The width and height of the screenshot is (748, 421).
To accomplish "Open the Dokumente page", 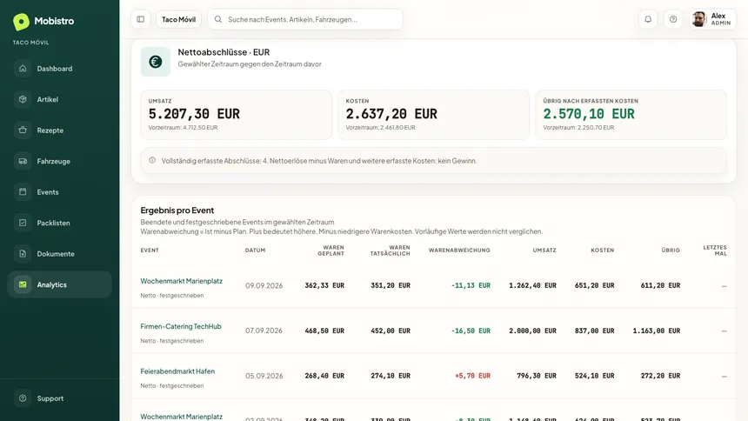I will pos(60,253).
